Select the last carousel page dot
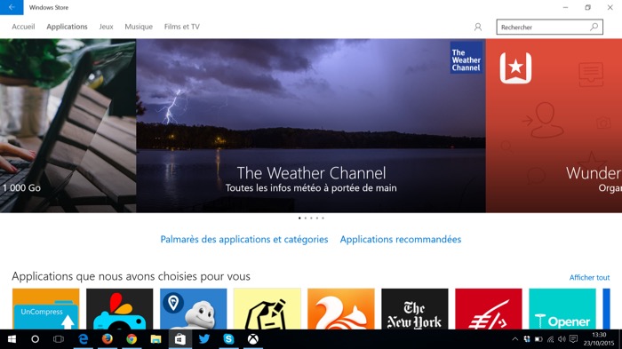 coord(323,218)
